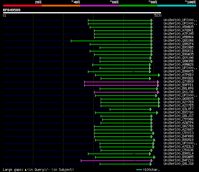This screenshot has height=172, width=199.
Task: Select the UniRef100_B9GWM5 label
Action: pyautogui.click(x=178, y=157)
